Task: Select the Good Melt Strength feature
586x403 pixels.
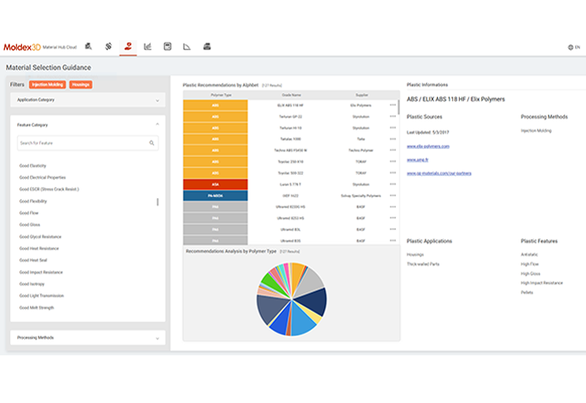Action: [x=36, y=308]
